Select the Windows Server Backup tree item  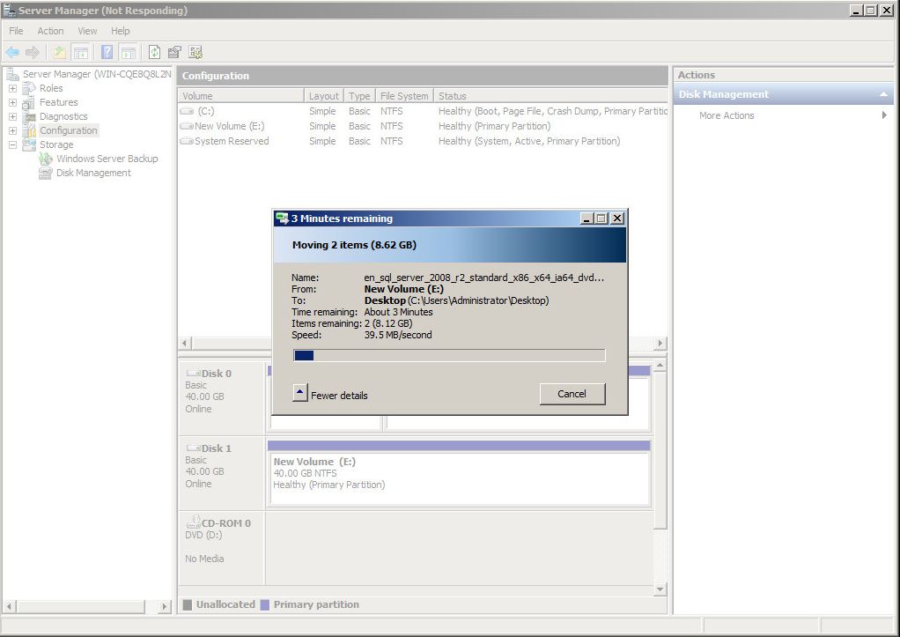107,159
